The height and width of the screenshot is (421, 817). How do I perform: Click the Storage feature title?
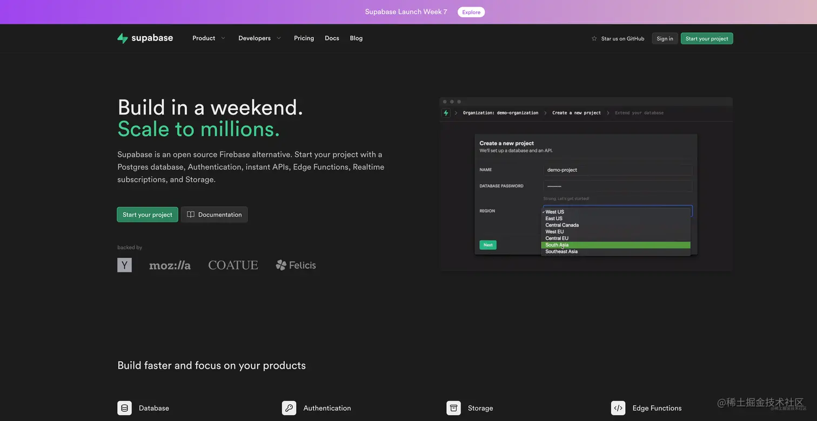pyautogui.click(x=480, y=408)
